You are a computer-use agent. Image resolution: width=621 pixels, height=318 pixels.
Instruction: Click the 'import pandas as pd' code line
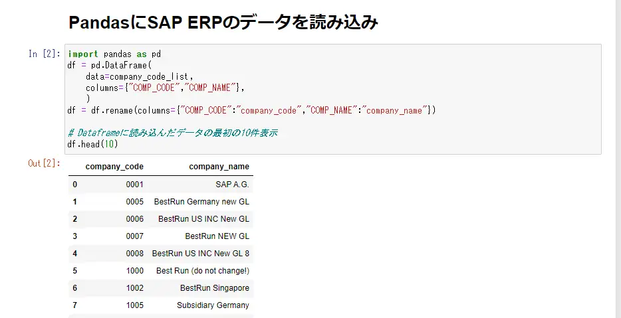pos(114,54)
